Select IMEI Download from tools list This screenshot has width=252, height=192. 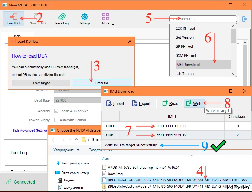point(188,64)
